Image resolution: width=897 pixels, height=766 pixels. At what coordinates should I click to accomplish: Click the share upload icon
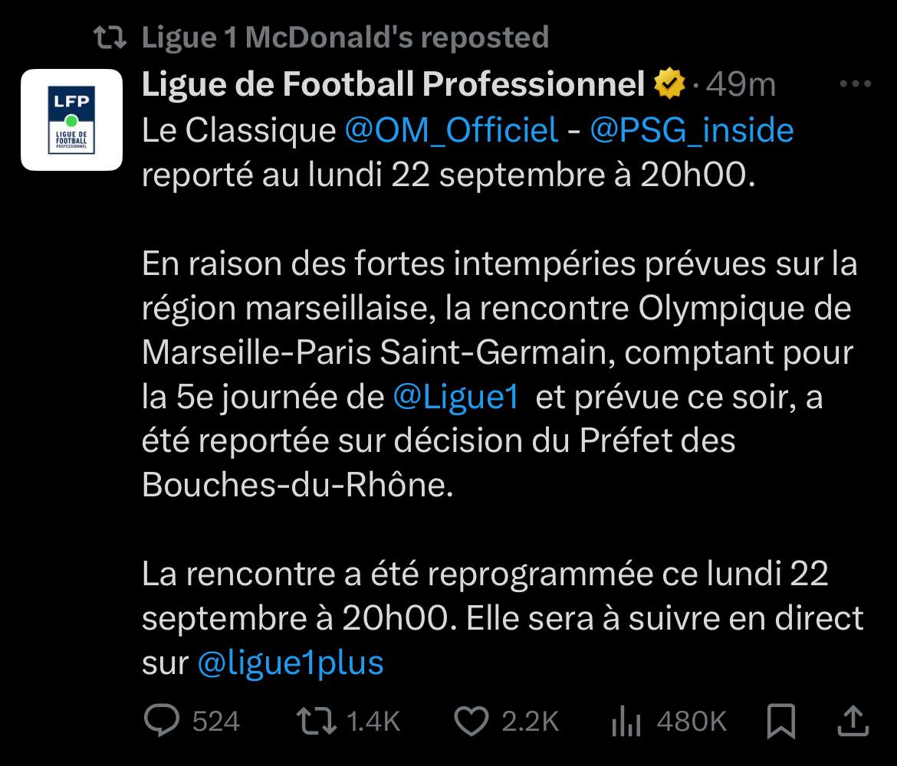pyautogui.click(x=852, y=720)
